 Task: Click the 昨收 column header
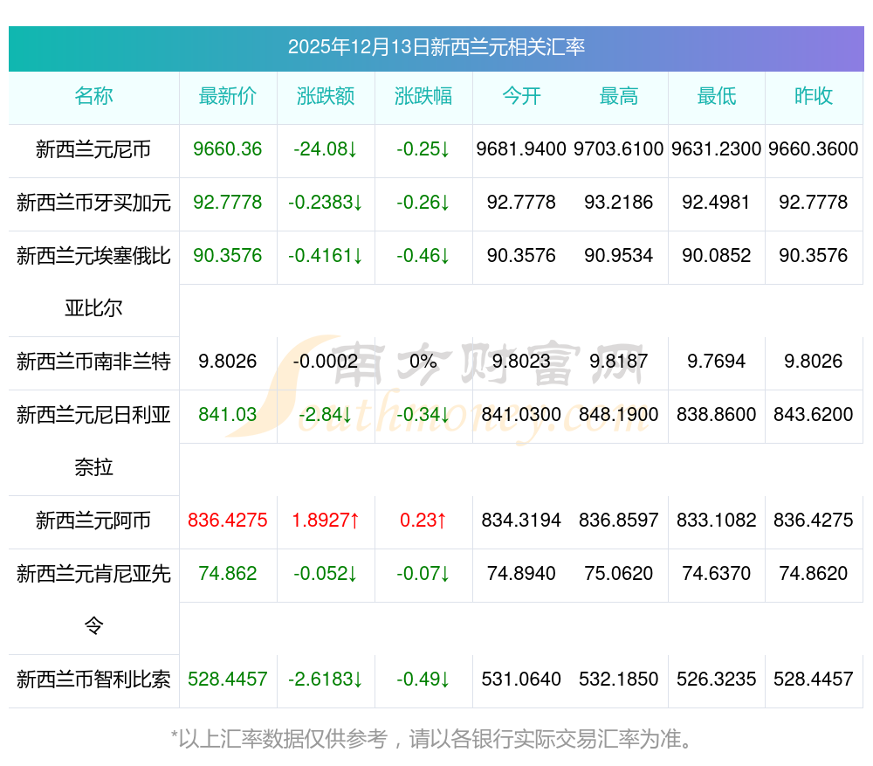814,97
